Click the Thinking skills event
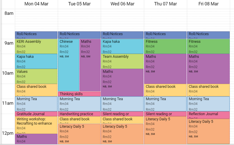This screenshot has width=234, height=145. tap(79, 94)
